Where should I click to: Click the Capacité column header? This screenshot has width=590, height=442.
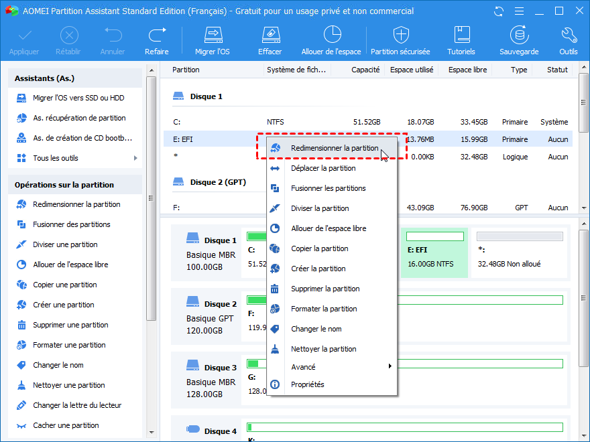365,70
